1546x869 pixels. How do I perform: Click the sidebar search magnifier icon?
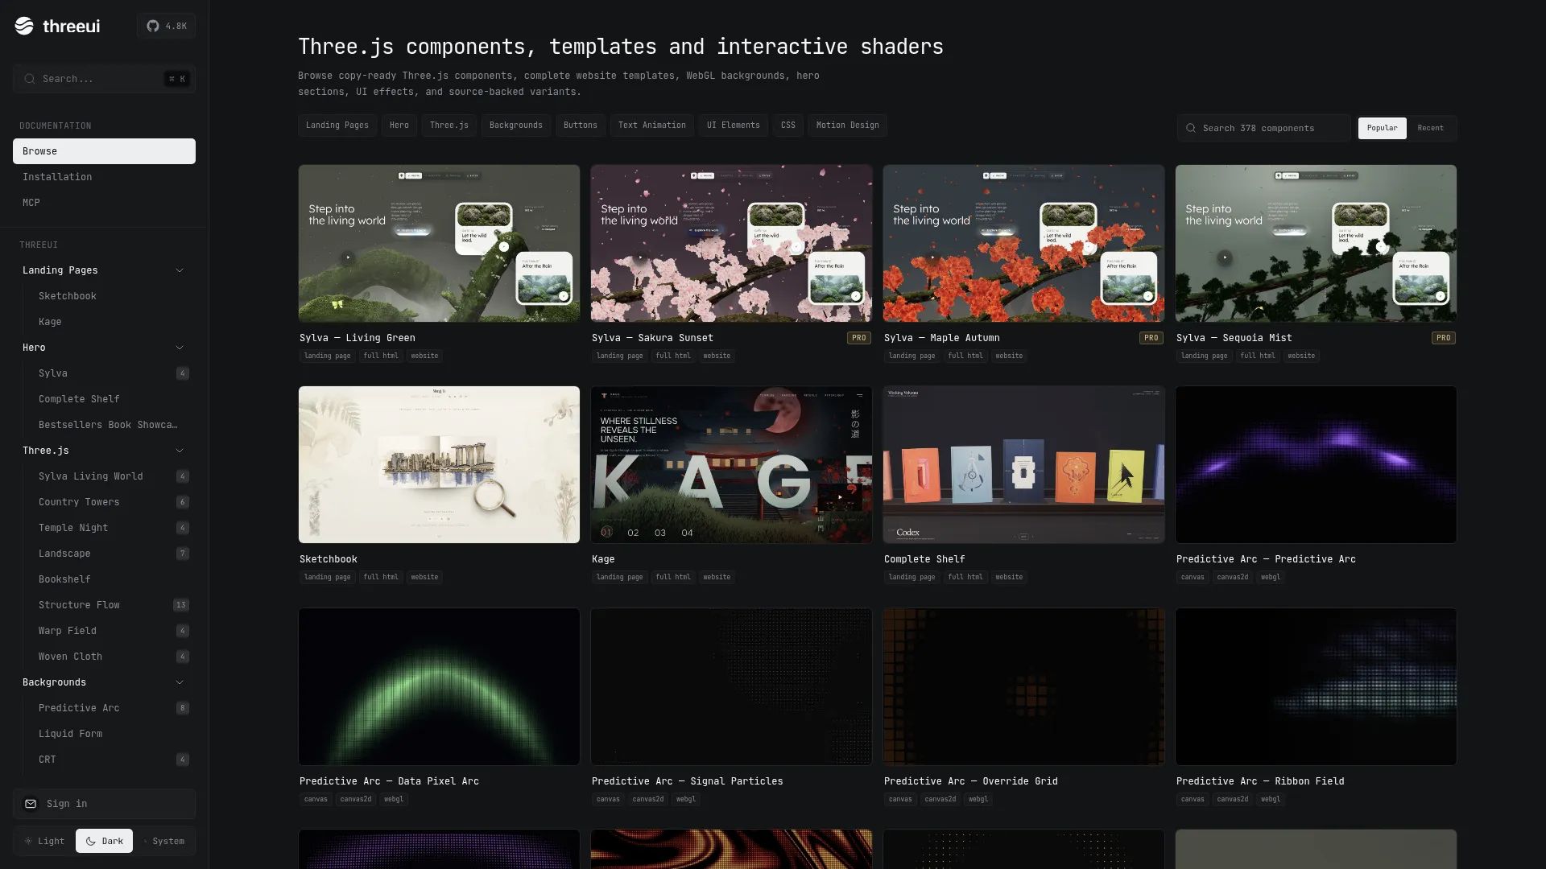[x=30, y=79]
